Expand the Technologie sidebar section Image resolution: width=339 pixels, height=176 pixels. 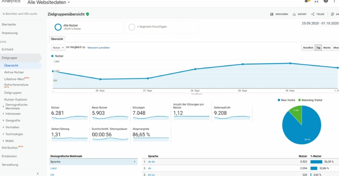[3, 134]
